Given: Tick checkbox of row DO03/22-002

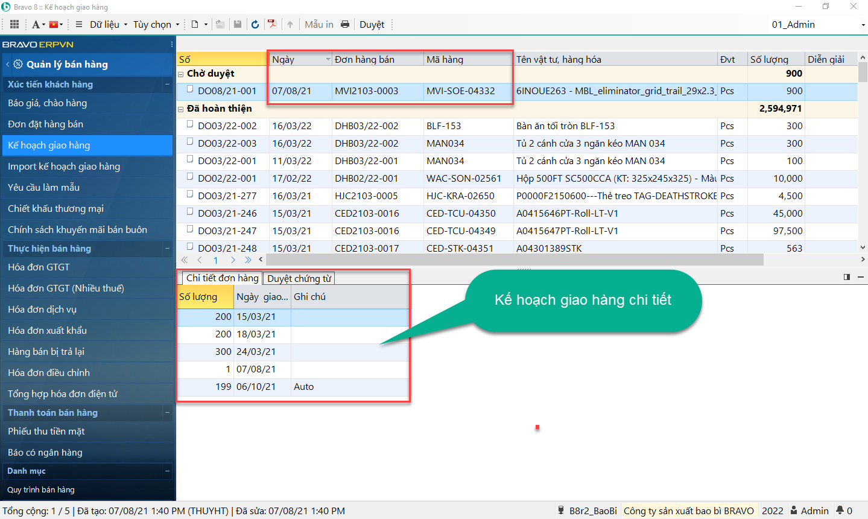Looking at the screenshot, I should pyautogui.click(x=190, y=124).
